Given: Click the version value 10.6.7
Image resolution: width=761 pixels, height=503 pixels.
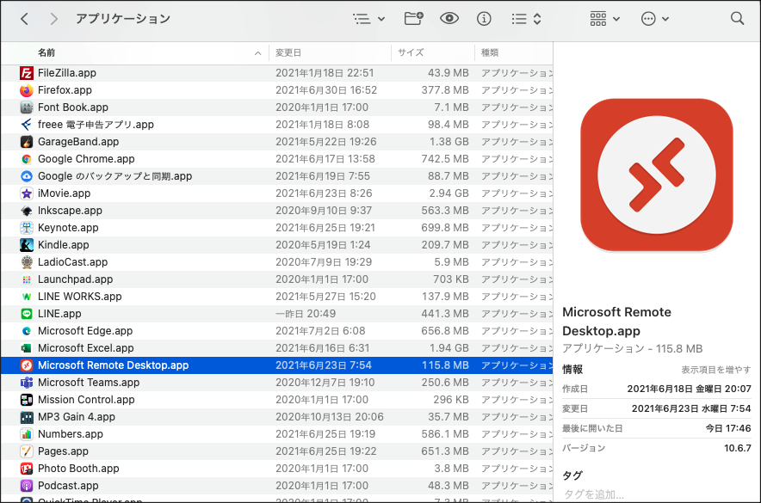Looking at the screenshot, I should 737,448.
